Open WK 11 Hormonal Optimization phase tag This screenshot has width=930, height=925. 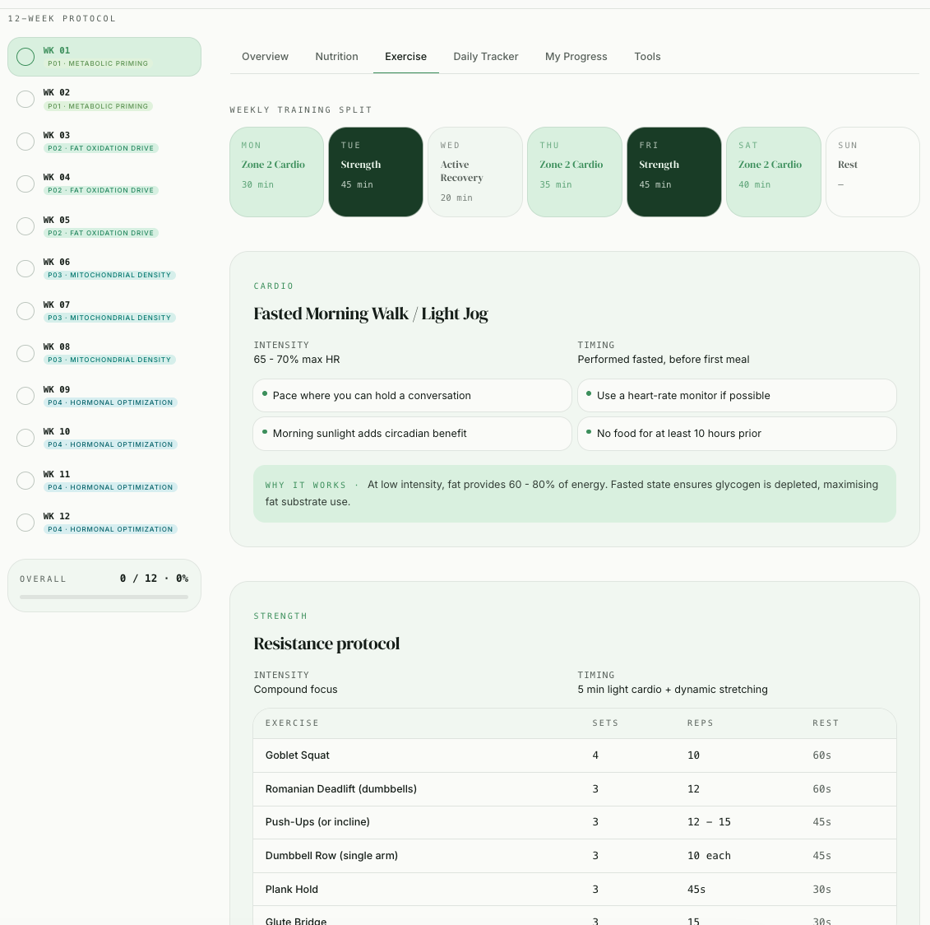110,487
